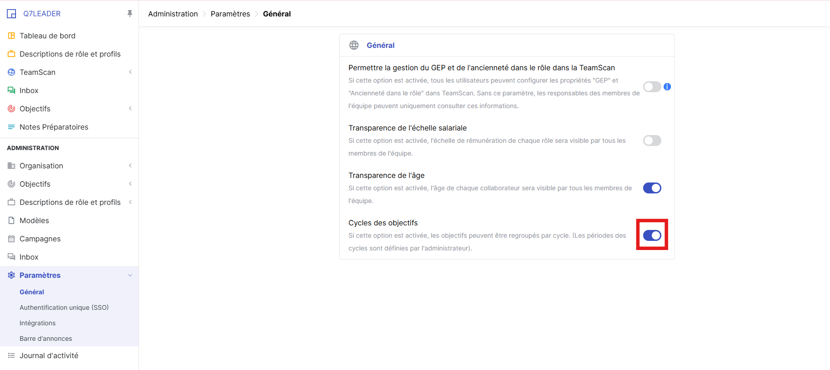Open Tableau de bord dashboard icon
The height and width of the screenshot is (370, 830).
tap(11, 36)
